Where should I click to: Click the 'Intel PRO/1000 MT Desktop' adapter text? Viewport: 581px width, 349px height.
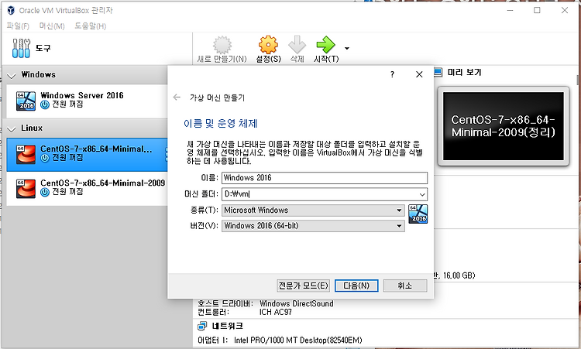298,340
